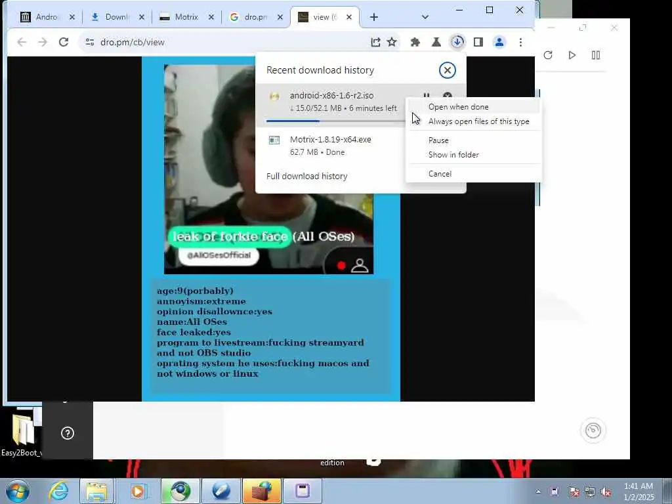Click the forkie face video thumbnail
Viewport: 672px width, 504px height.
[x=268, y=169]
